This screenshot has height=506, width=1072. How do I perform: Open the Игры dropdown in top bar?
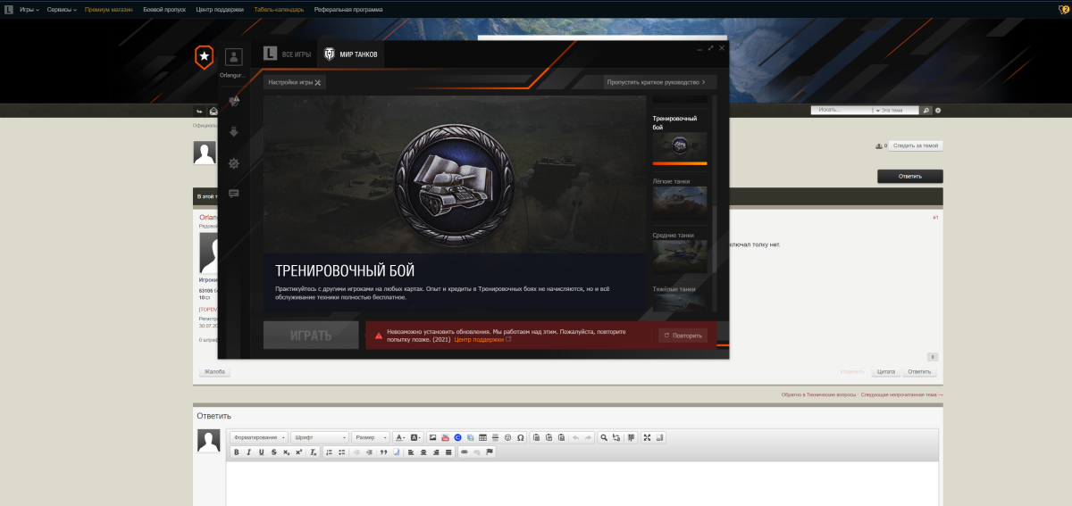click(29, 10)
